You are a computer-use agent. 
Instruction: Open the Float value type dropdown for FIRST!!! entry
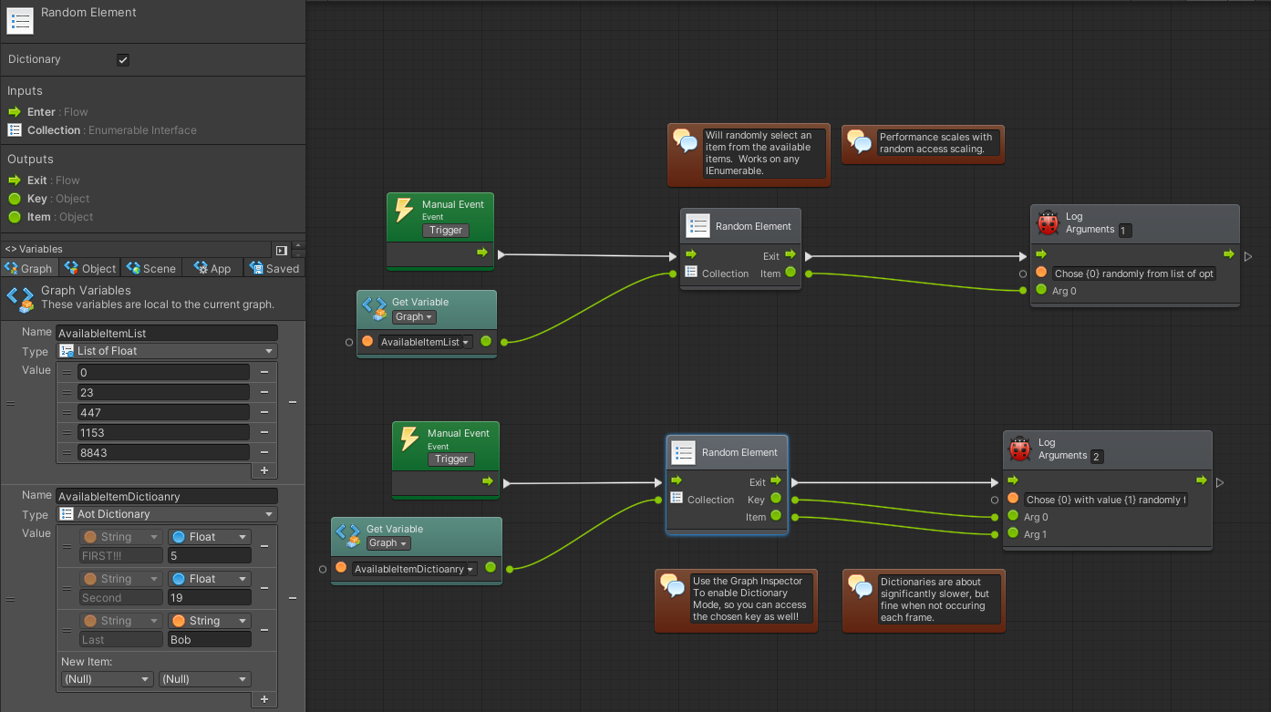click(210, 537)
